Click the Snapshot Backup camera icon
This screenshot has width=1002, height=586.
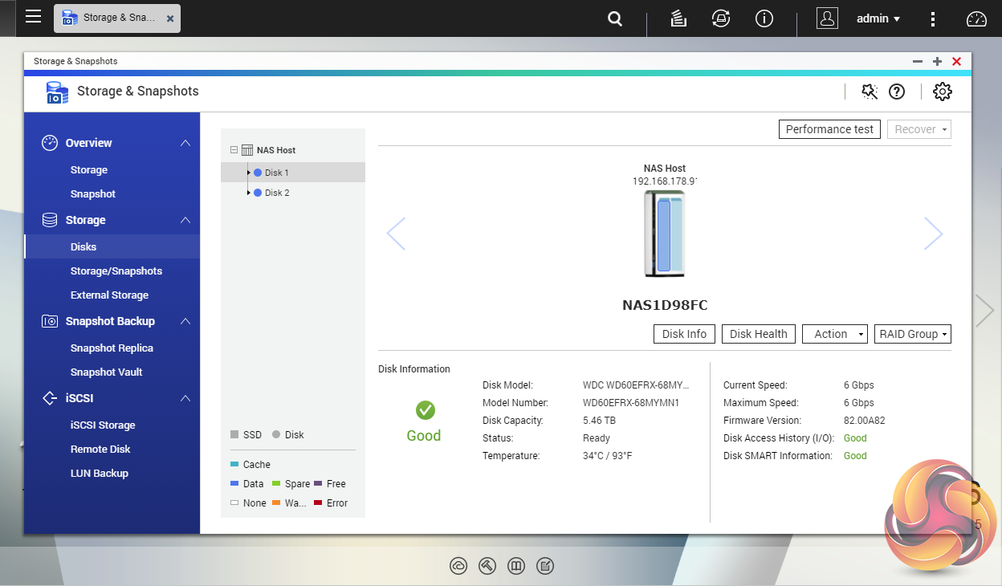pyautogui.click(x=50, y=321)
